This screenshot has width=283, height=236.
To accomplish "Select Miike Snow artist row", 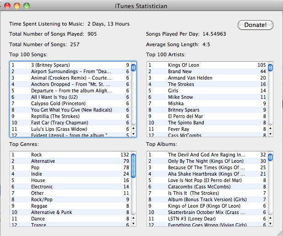I will pos(207,97).
